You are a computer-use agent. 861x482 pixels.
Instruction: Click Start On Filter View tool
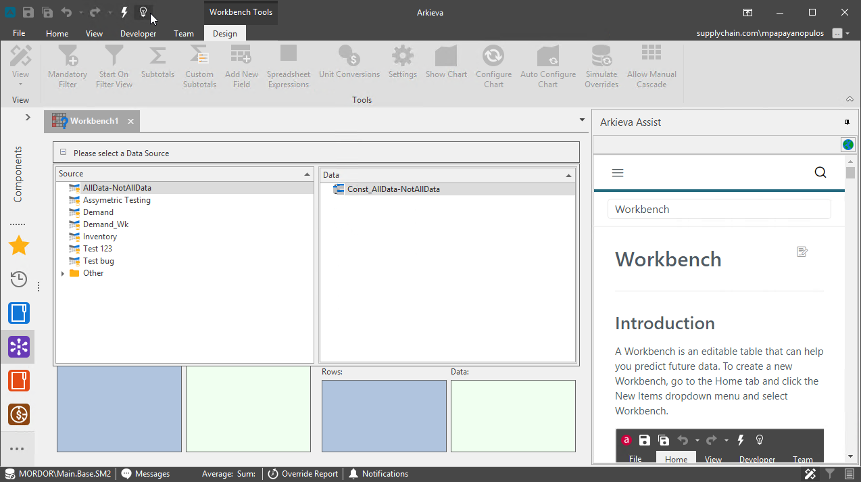(x=114, y=66)
